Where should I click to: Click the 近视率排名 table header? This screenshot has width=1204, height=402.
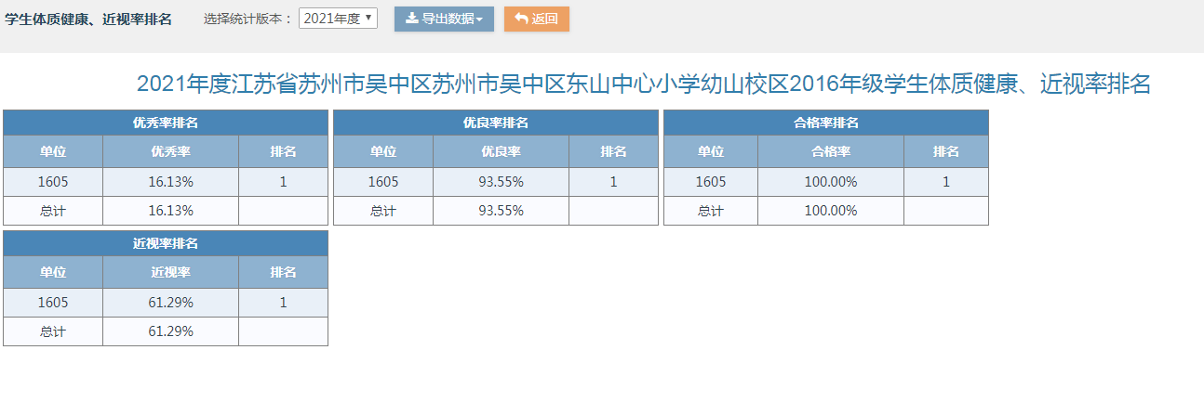click(x=166, y=243)
